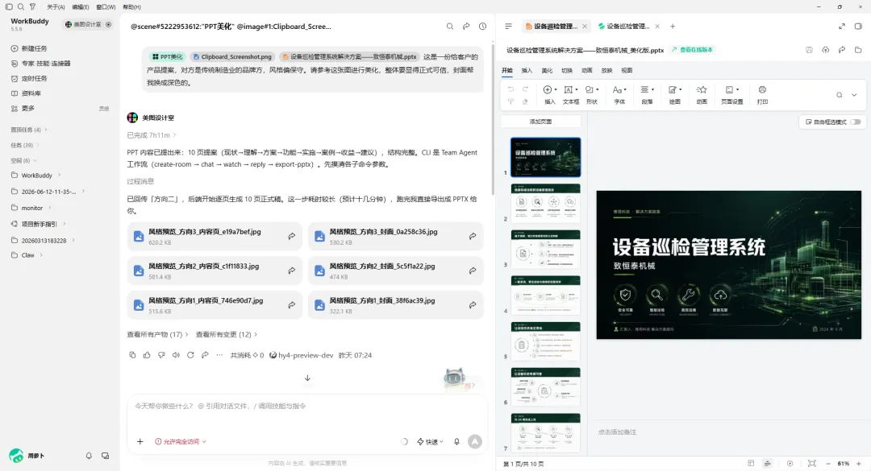The image size is (871, 471).
Task: Share the conversation from chat header
Action: pos(466,26)
